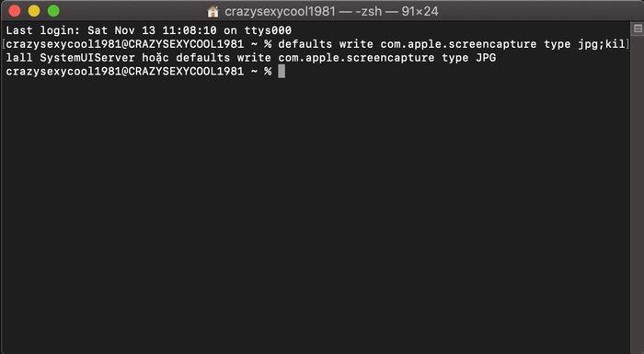Click 'ttys000' in the login line
The image size is (644, 354).
(x=268, y=30)
